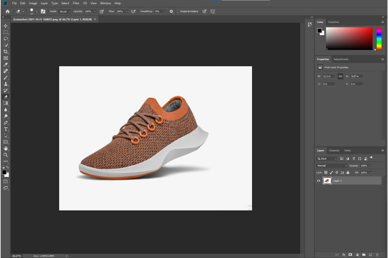This screenshot has width=388, height=258.
Task: Pick the Eyedropper tool
Action: tap(6, 65)
